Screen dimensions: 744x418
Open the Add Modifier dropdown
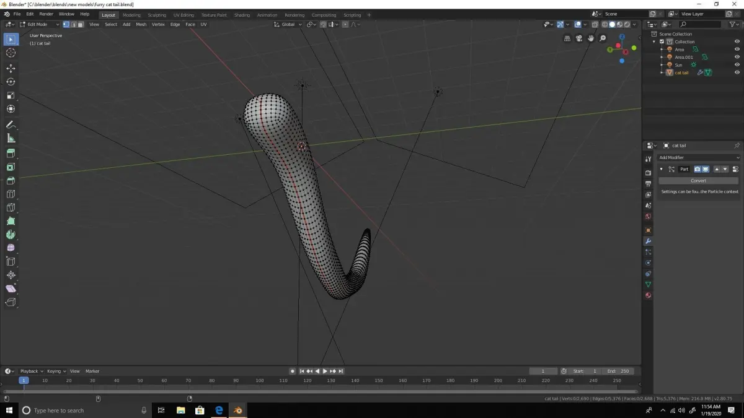699,157
